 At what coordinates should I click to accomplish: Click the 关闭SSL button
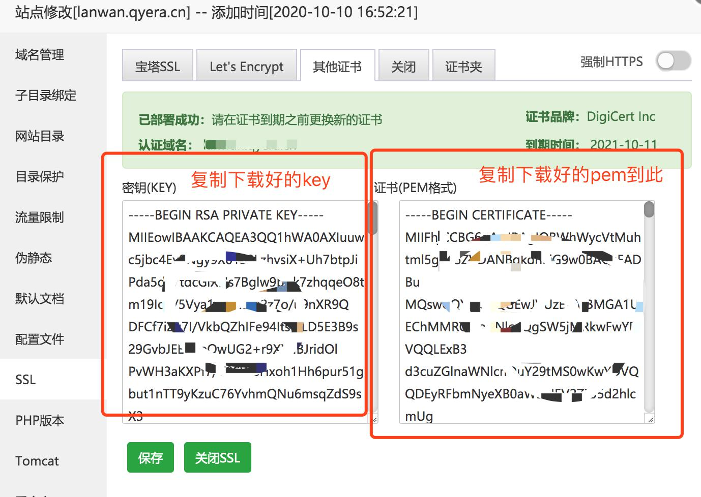point(218,457)
